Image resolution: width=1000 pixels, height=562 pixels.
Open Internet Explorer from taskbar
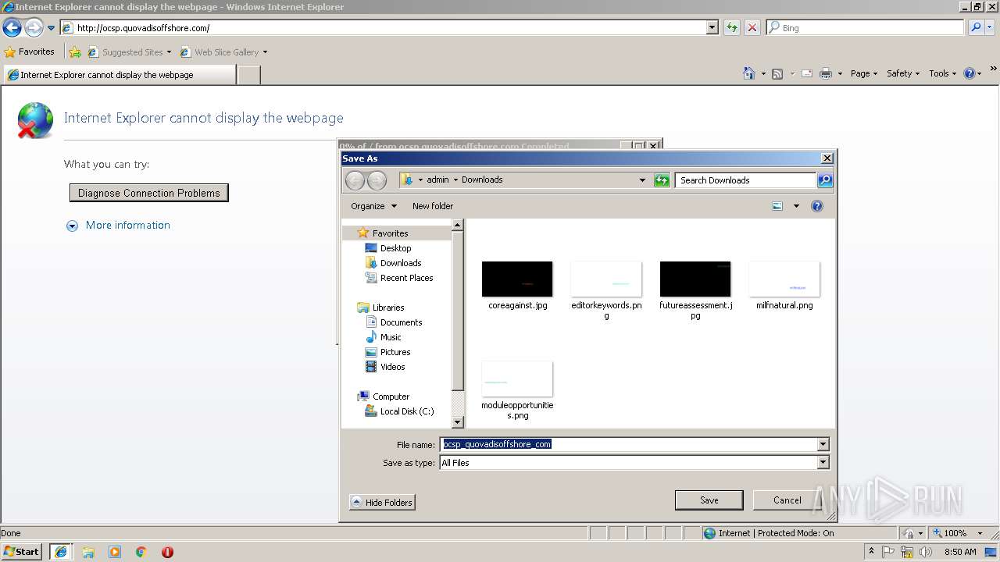pos(61,552)
